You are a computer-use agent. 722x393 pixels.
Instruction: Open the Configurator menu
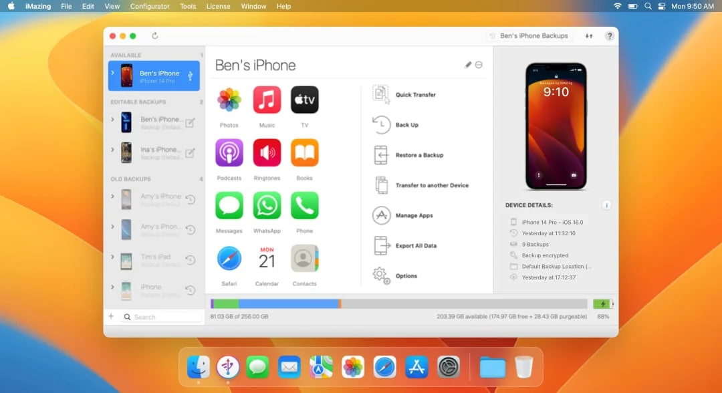150,6
